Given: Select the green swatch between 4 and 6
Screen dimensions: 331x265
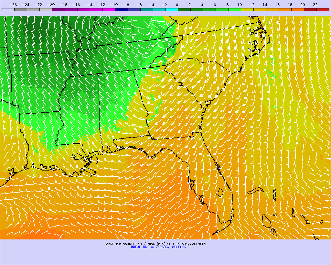Looking at the screenshot, I should pos(209,9).
